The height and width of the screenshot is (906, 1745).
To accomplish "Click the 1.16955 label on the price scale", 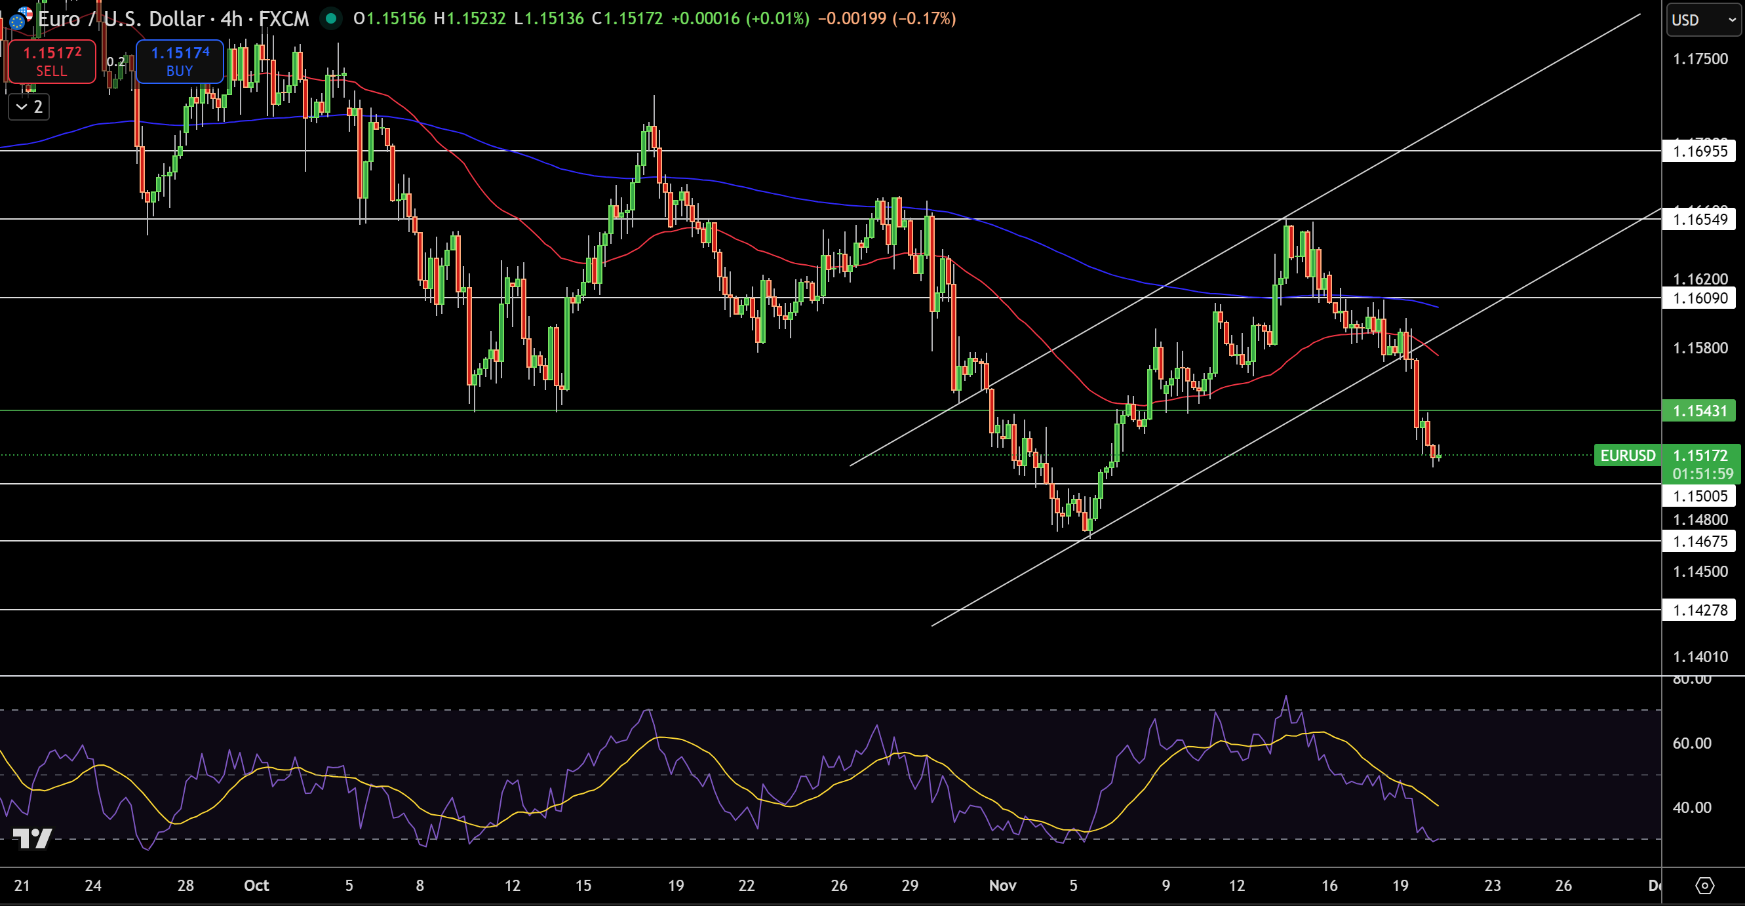I will click(1700, 152).
